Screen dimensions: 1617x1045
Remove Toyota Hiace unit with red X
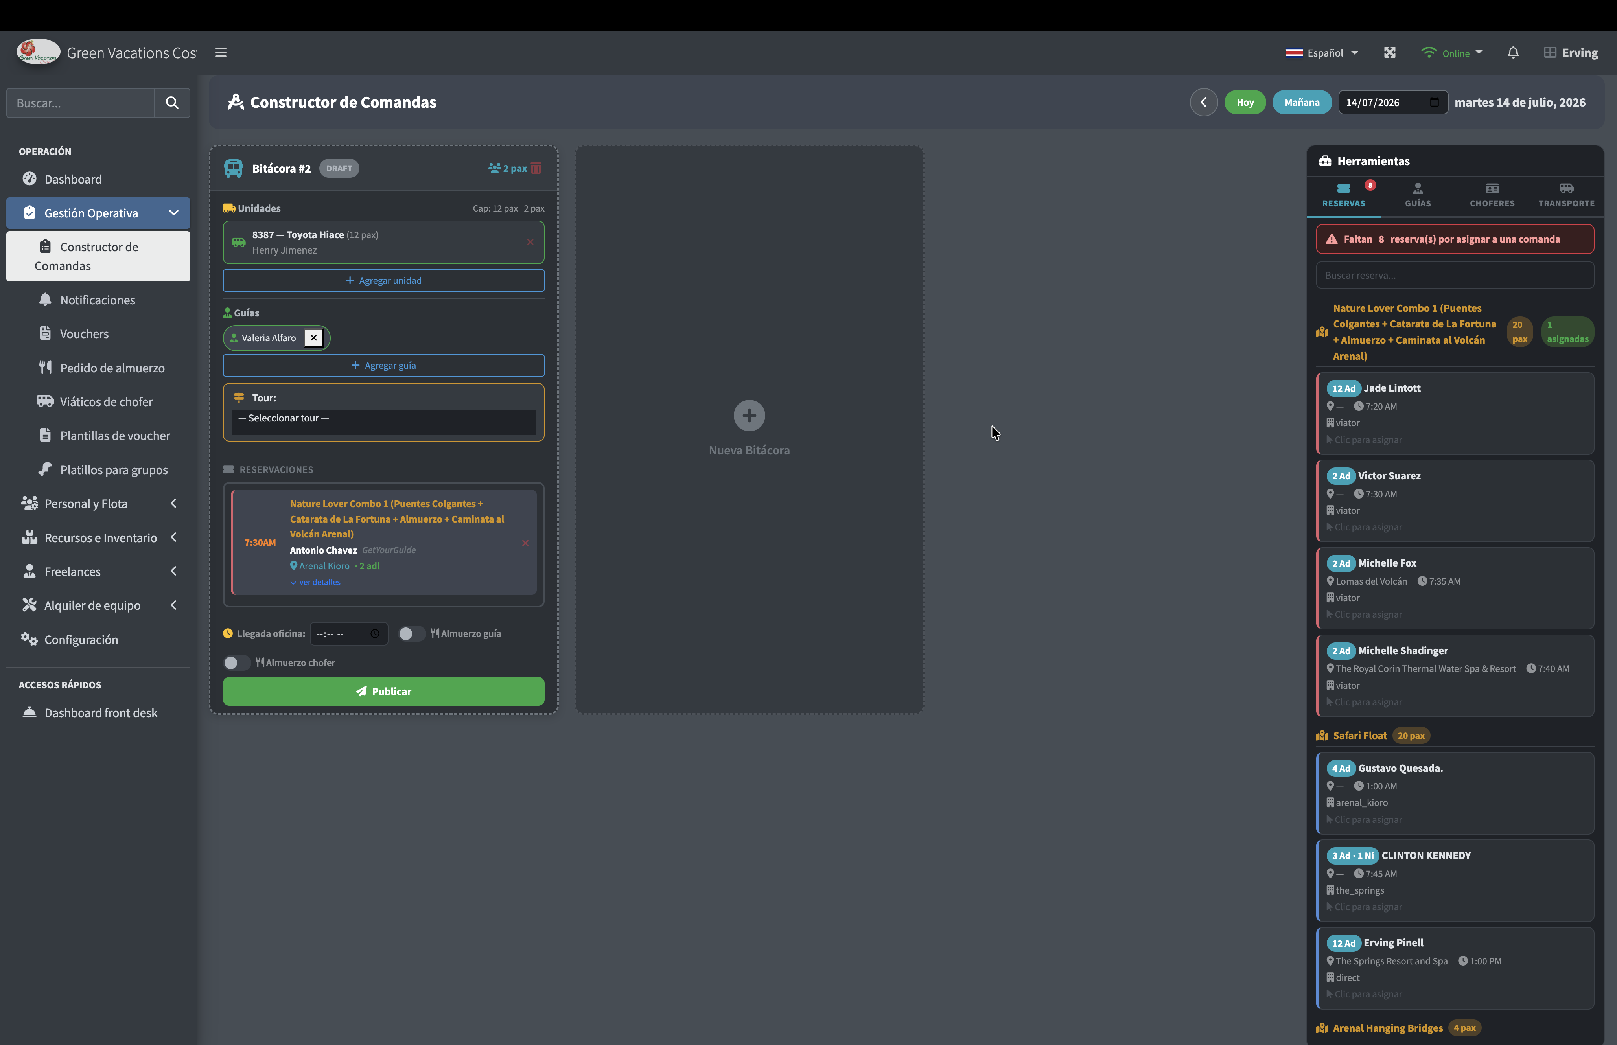pos(530,242)
